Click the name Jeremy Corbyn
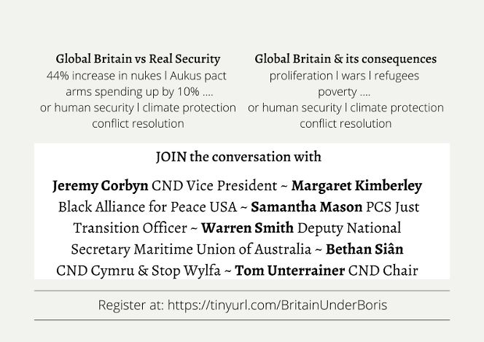The height and width of the screenshot is (342, 484). click(101, 185)
